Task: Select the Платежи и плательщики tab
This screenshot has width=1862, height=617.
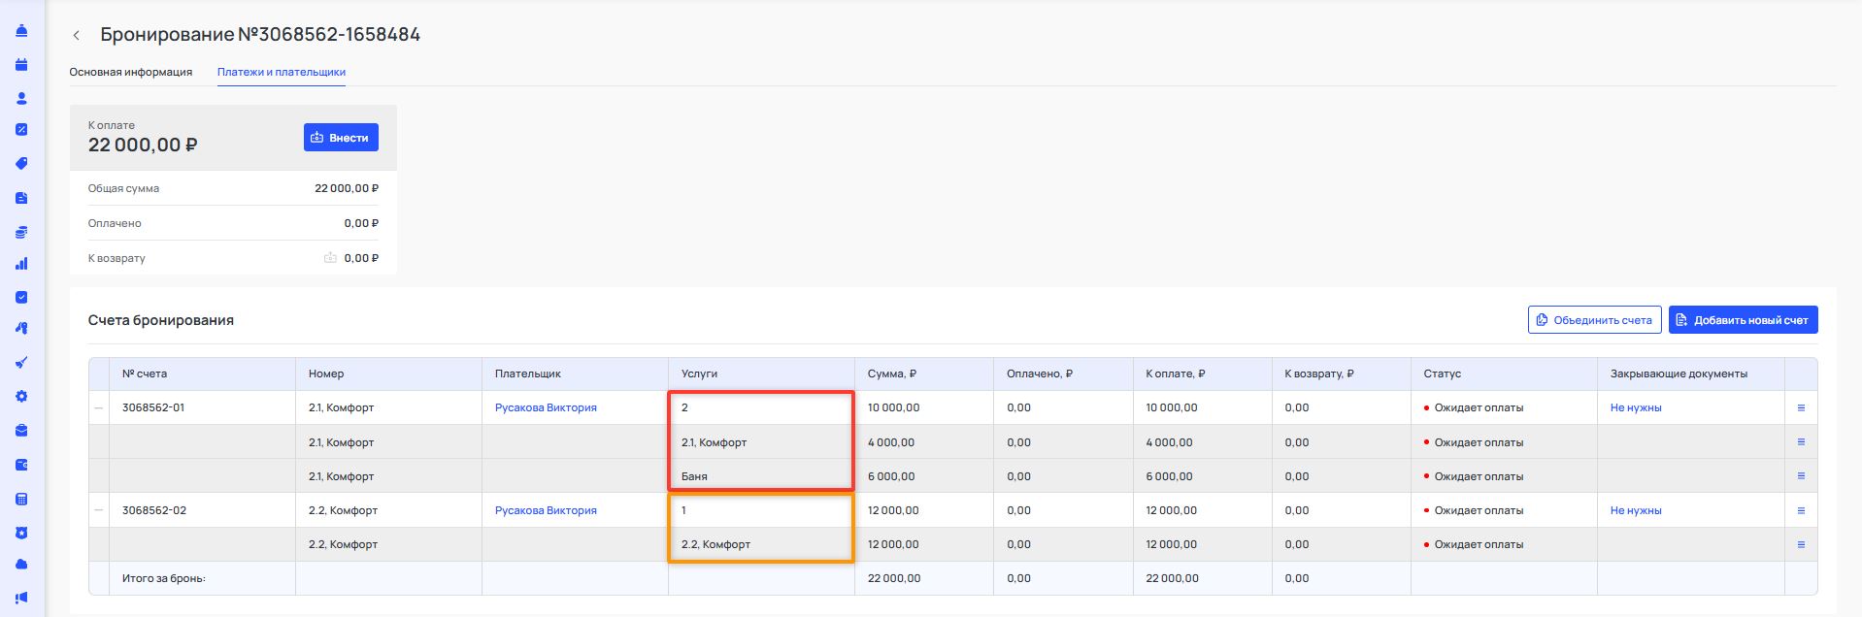Action: [x=281, y=72]
